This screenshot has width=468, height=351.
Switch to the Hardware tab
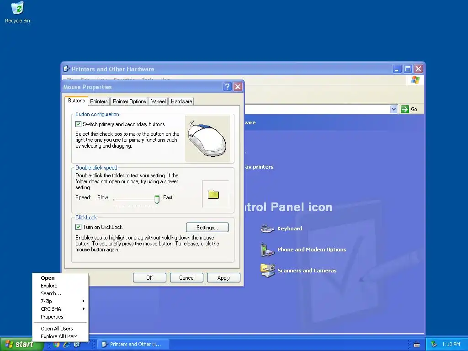pyautogui.click(x=181, y=101)
